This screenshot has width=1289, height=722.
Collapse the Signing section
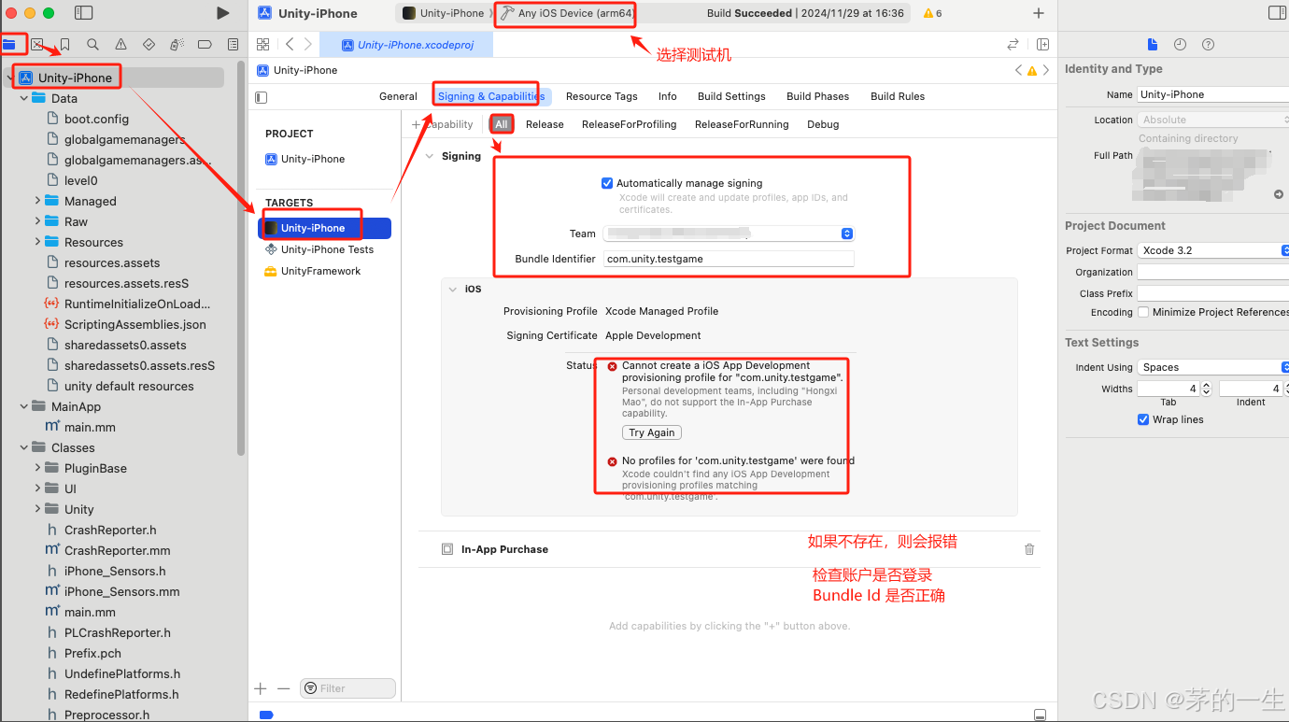tap(430, 156)
